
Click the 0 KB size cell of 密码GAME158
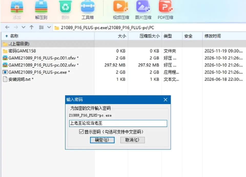coord(121,51)
